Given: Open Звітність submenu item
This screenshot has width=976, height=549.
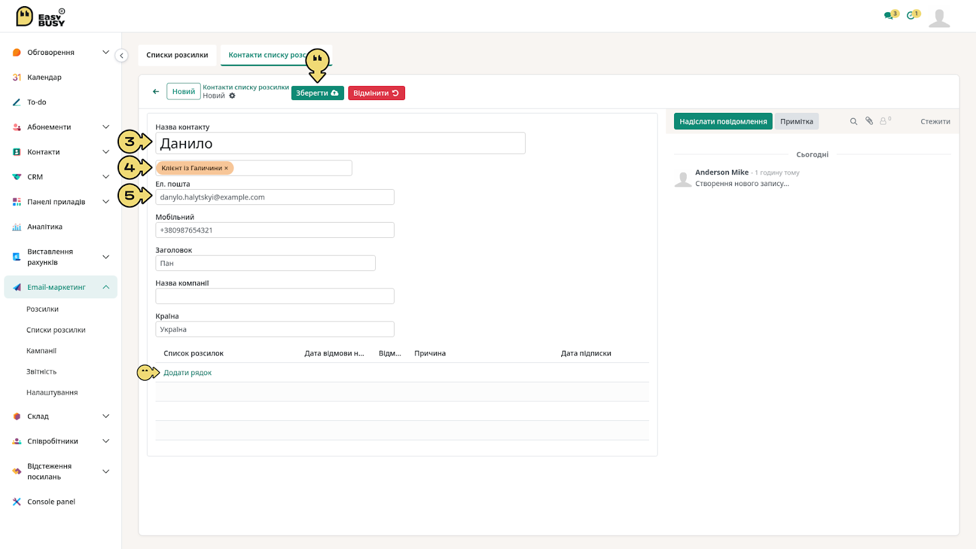Looking at the screenshot, I should tap(41, 371).
